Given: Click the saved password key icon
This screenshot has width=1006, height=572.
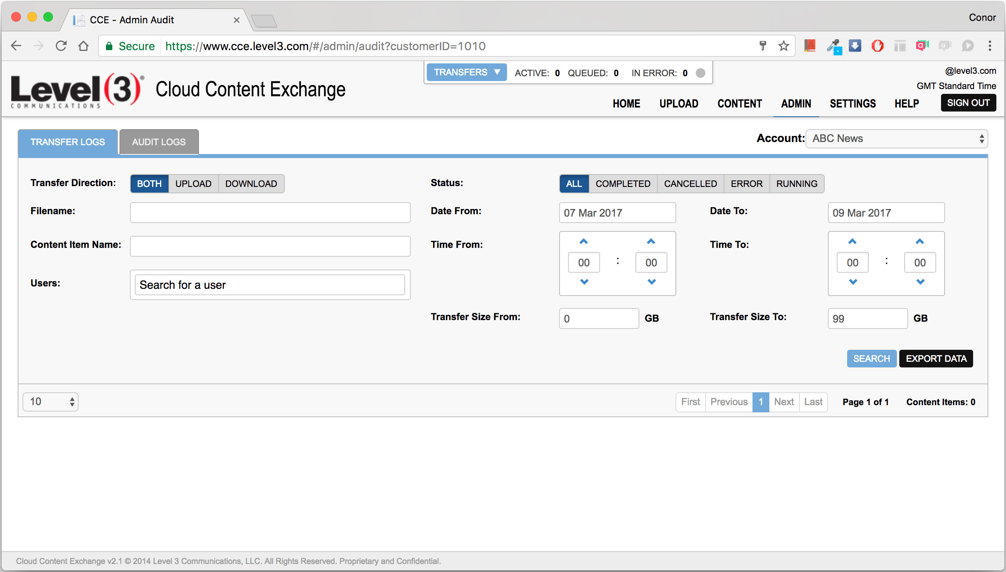Looking at the screenshot, I should (763, 46).
